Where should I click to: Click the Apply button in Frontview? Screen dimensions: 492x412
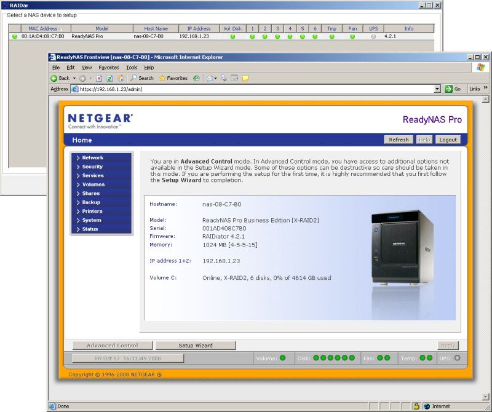[x=448, y=346]
